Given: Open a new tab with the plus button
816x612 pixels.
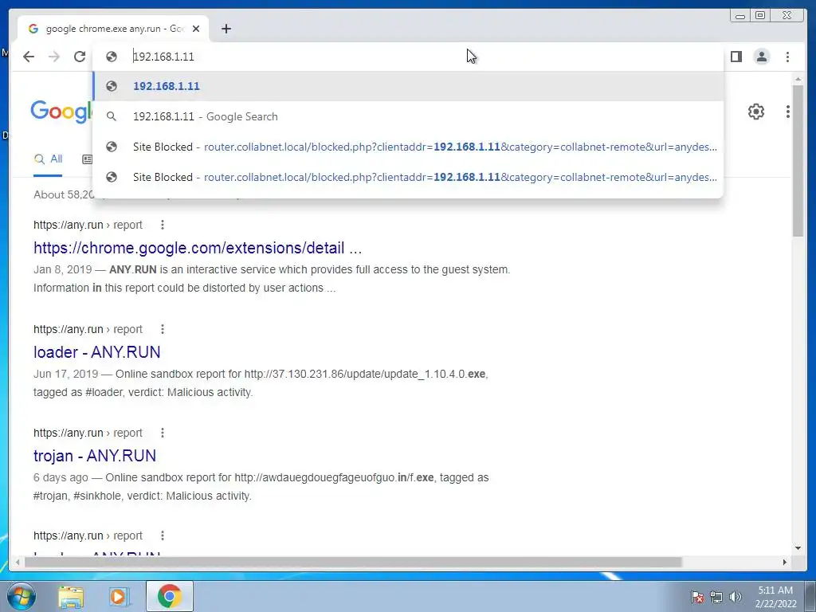Looking at the screenshot, I should [x=226, y=29].
